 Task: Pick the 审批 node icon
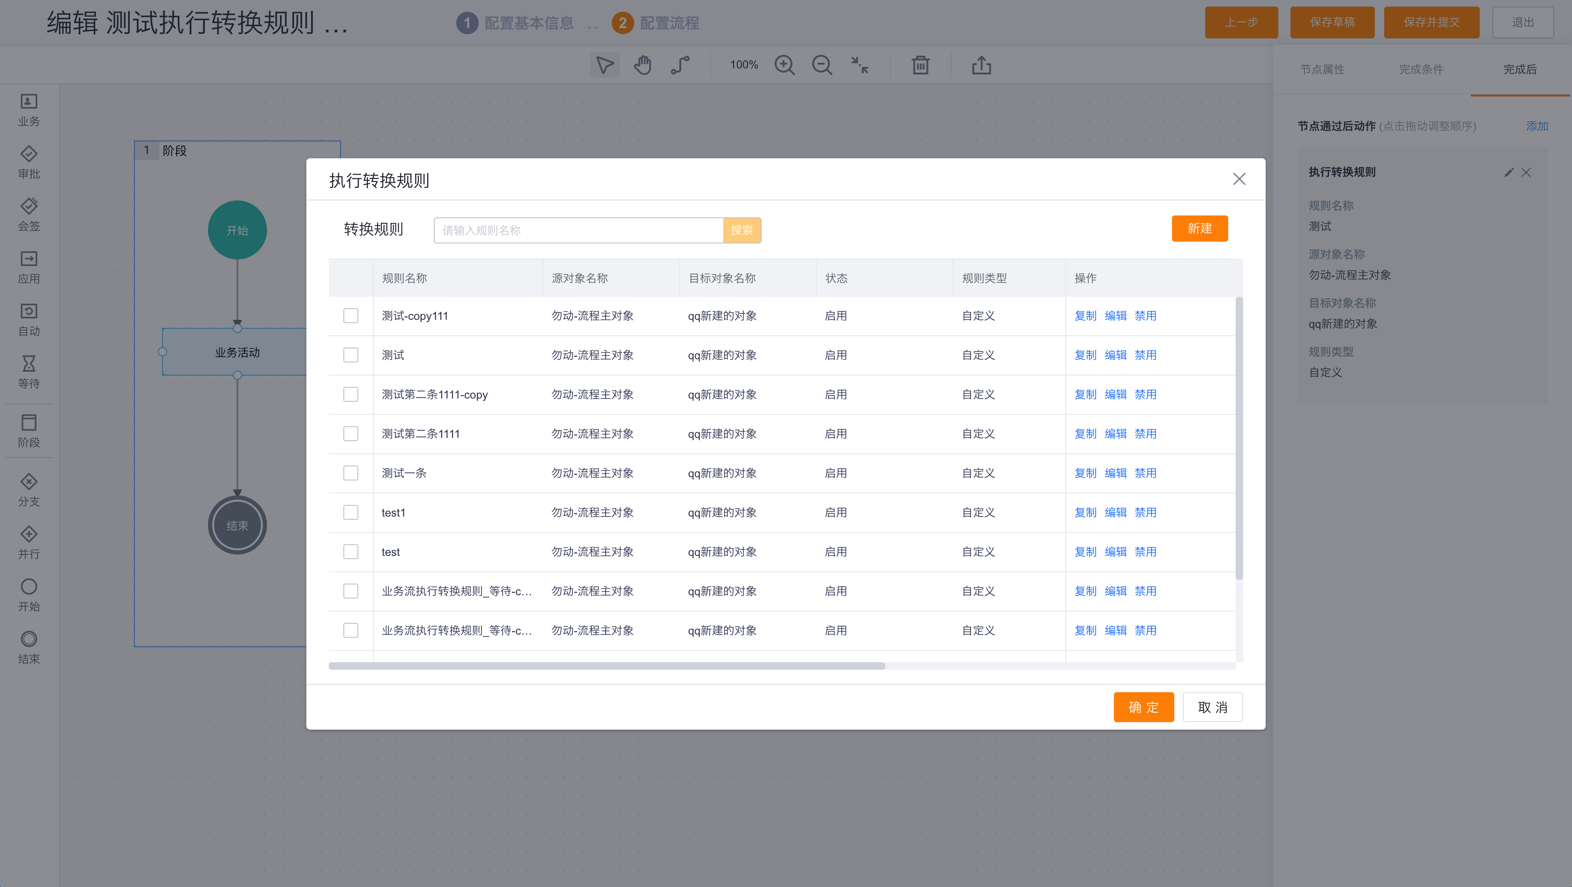tap(29, 154)
